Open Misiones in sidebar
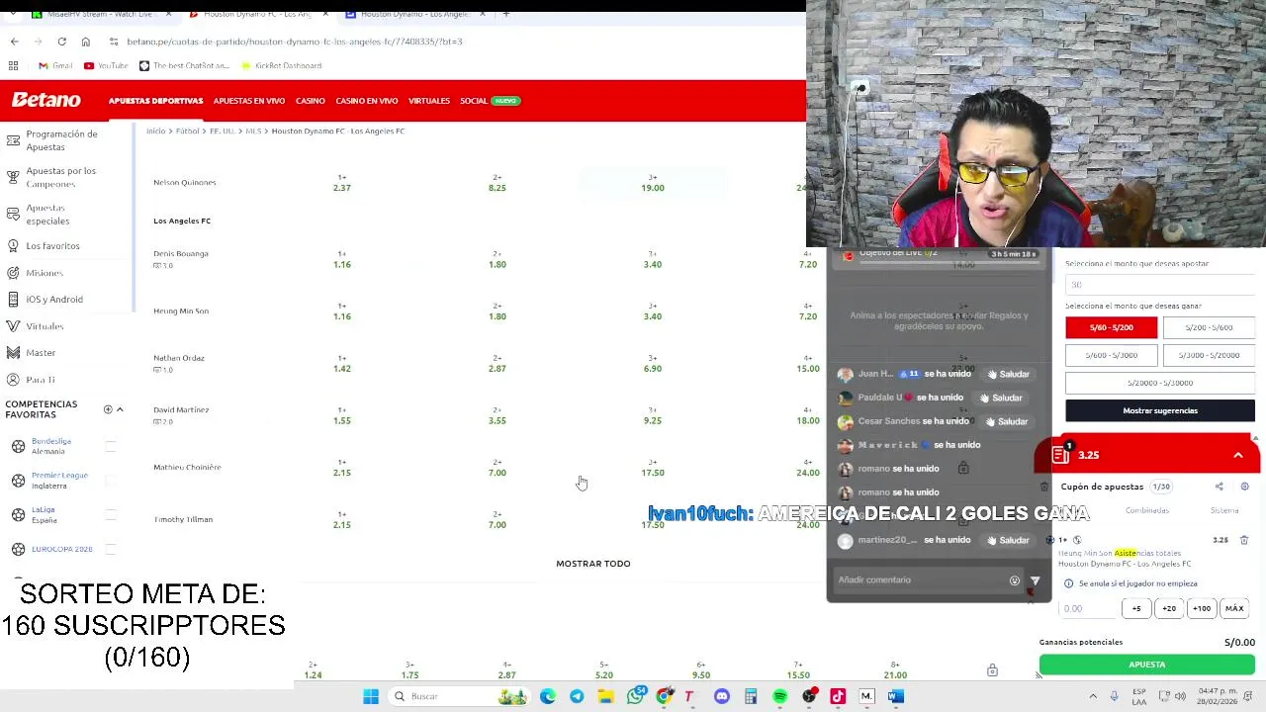1266x712 pixels. click(45, 272)
